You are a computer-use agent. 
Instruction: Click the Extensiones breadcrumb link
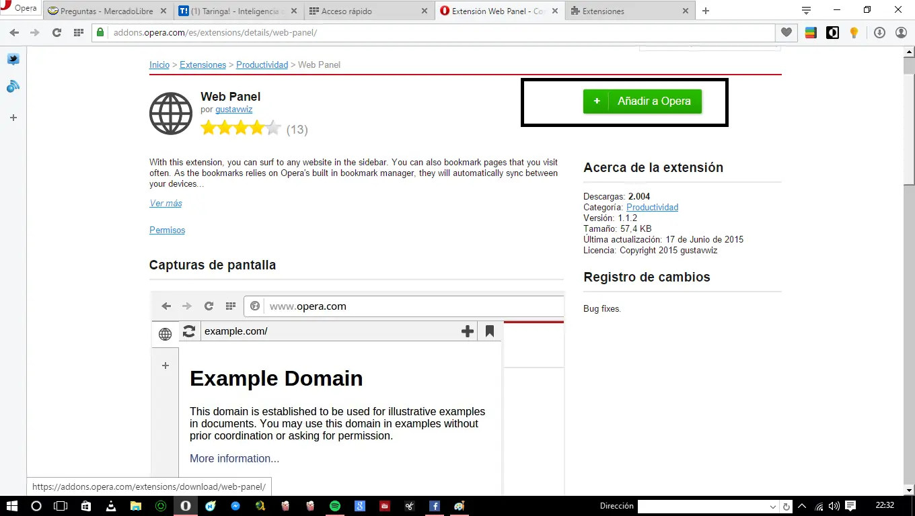[x=203, y=65]
